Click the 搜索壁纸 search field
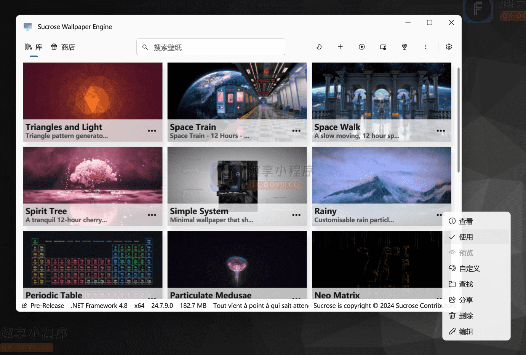526x355 pixels. [x=211, y=47]
